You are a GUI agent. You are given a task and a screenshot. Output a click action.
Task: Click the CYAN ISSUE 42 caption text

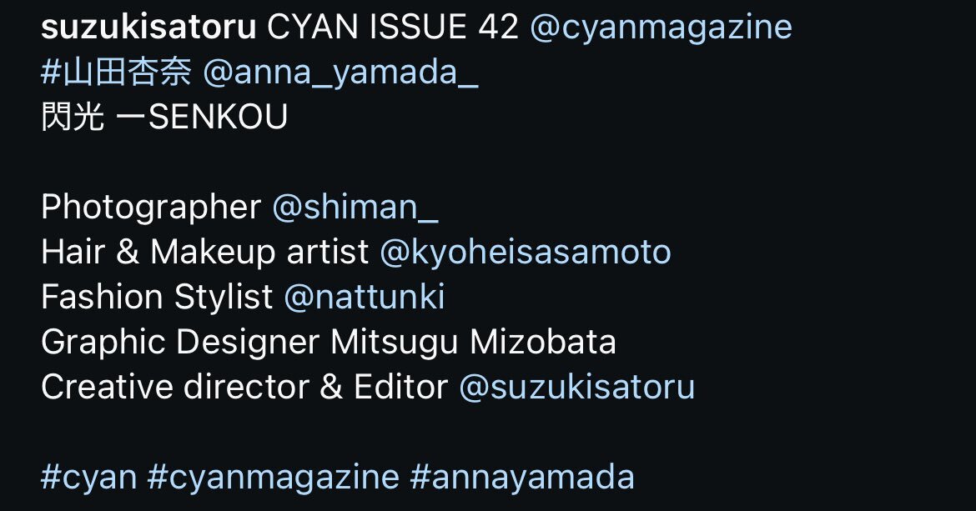tap(393, 28)
